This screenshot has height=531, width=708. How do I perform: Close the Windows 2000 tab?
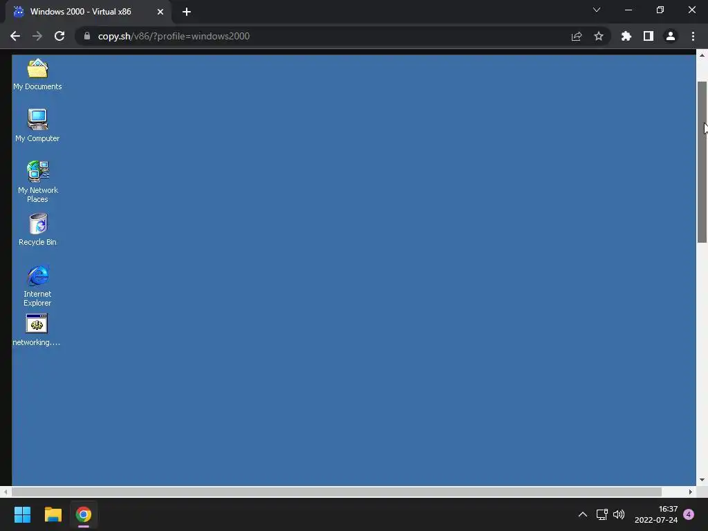click(x=160, y=12)
